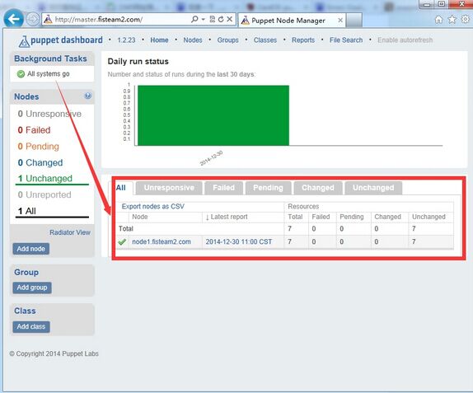The image size is (473, 393).
Task: Click the Class sidebar heading
Action: click(x=25, y=311)
